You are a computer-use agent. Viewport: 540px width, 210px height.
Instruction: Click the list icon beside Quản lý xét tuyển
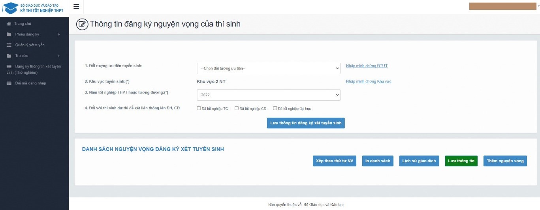[9, 45]
